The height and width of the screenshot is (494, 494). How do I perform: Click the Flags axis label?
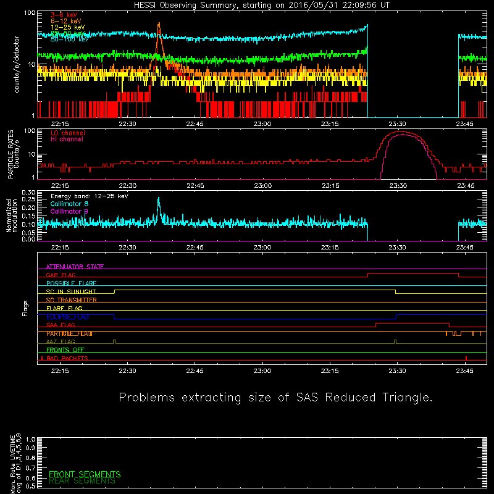tap(25, 308)
